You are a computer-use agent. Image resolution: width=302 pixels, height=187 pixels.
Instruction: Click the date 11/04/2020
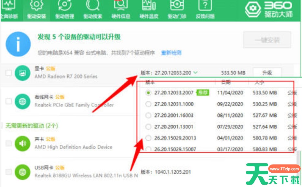230,93
